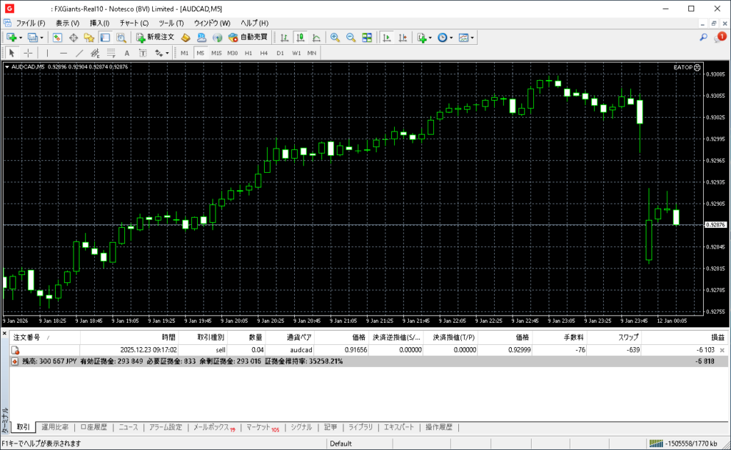The height and width of the screenshot is (450, 731).
Task: Open the indicators list dropdown
Action: (424, 37)
